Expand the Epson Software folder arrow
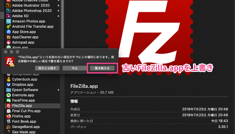 pyautogui.click(x=59, y=90)
